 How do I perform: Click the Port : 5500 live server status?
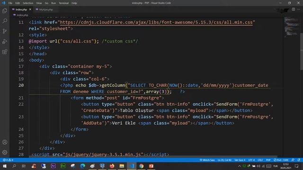281,160
